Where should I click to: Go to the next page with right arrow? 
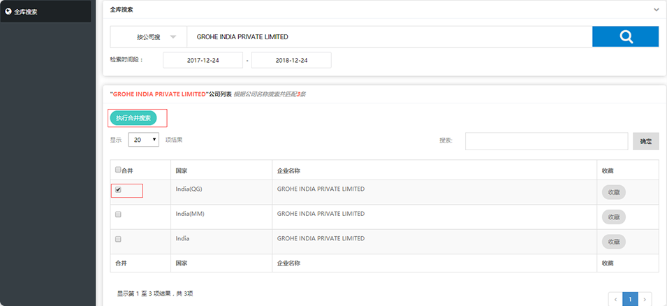click(x=645, y=299)
